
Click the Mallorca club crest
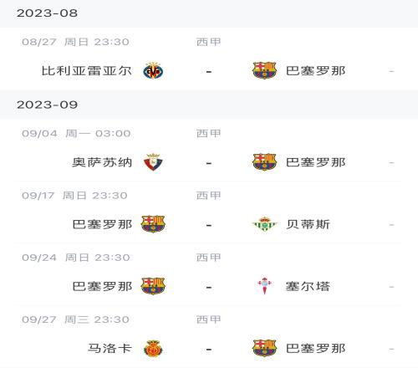pyautogui.click(x=153, y=348)
